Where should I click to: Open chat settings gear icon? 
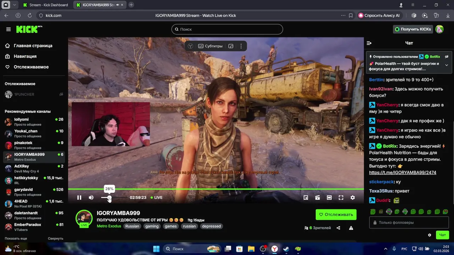[x=430, y=235]
